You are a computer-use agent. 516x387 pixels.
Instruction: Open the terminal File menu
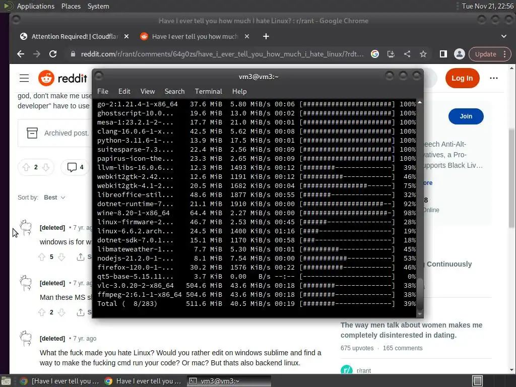[103, 92]
